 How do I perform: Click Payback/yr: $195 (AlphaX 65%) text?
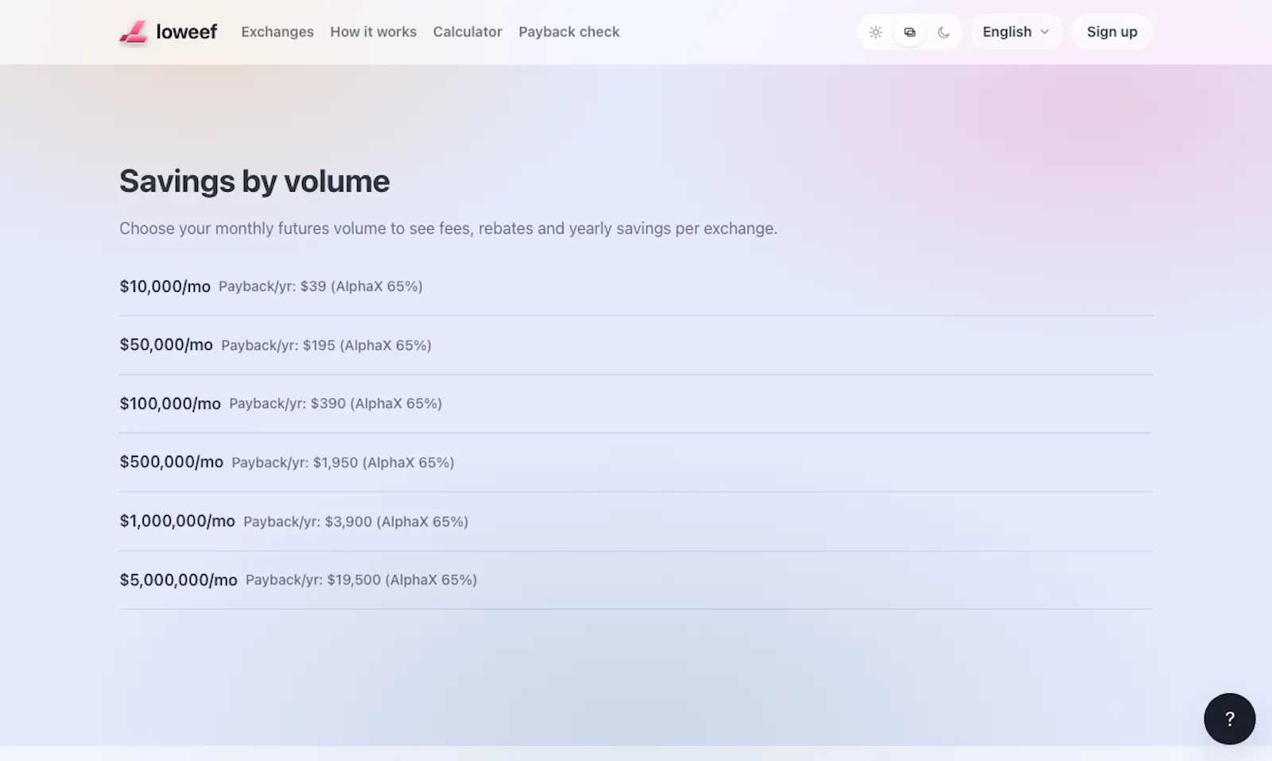tap(326, 345)
